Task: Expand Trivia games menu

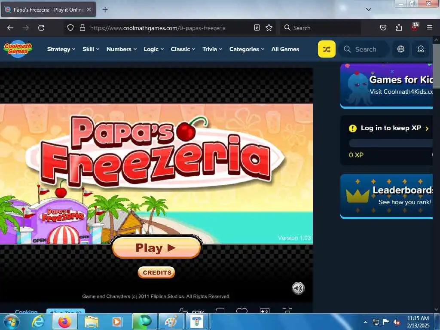Action: click(x=212, y=49)
